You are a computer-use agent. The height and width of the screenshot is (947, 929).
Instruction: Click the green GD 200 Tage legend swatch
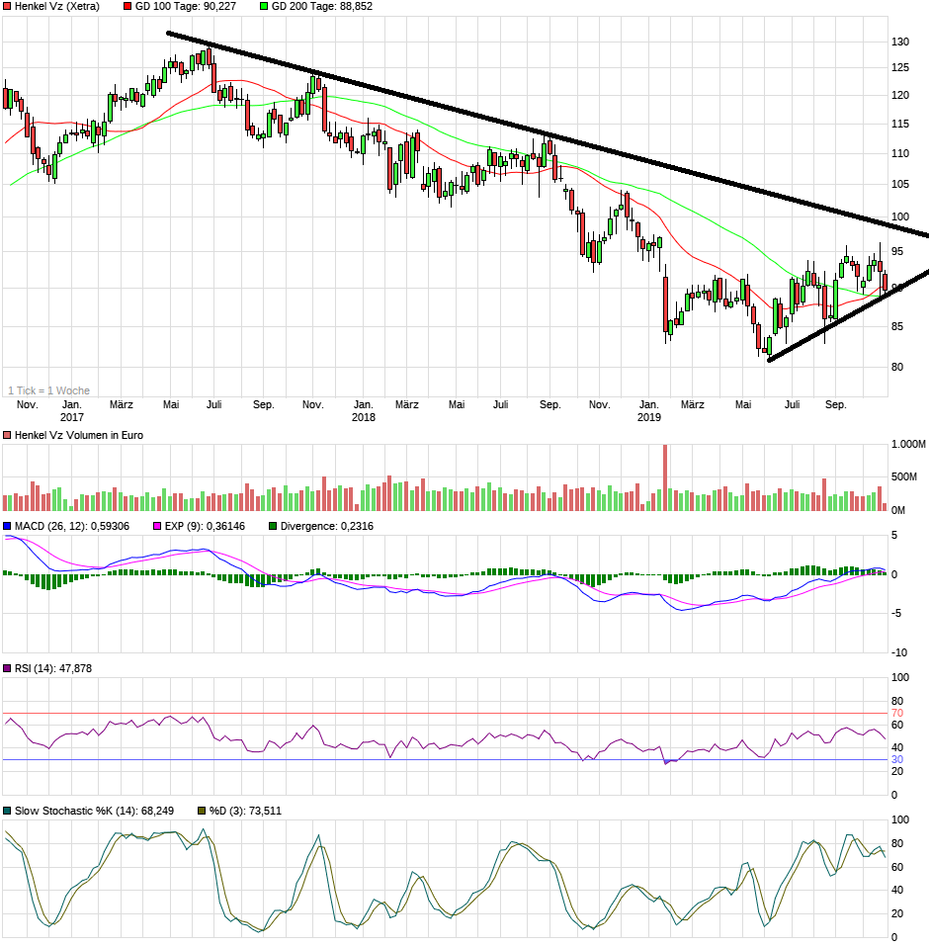[x=264, y=6]
